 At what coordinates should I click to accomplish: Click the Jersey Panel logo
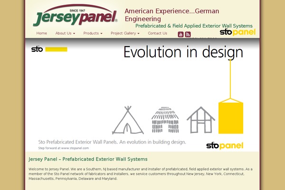click(75, 16)
